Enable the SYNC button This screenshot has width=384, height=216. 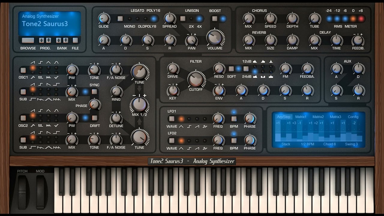tap(94, 92)
